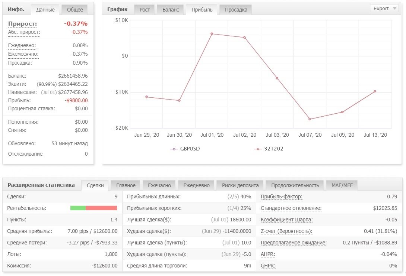Click the Предполагаемое ожидание label
The image size is (406, 276).
294,243
